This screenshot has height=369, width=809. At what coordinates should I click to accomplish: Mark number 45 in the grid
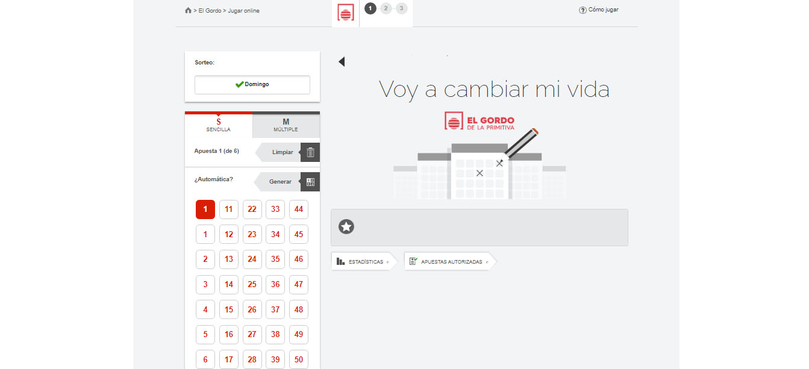[299, 234]
